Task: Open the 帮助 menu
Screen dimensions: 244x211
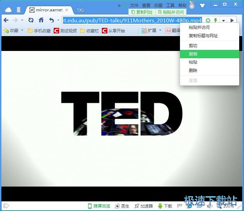Action: coord(182,6)
